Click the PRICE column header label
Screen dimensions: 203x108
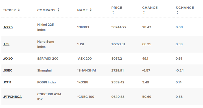(117, 8)
